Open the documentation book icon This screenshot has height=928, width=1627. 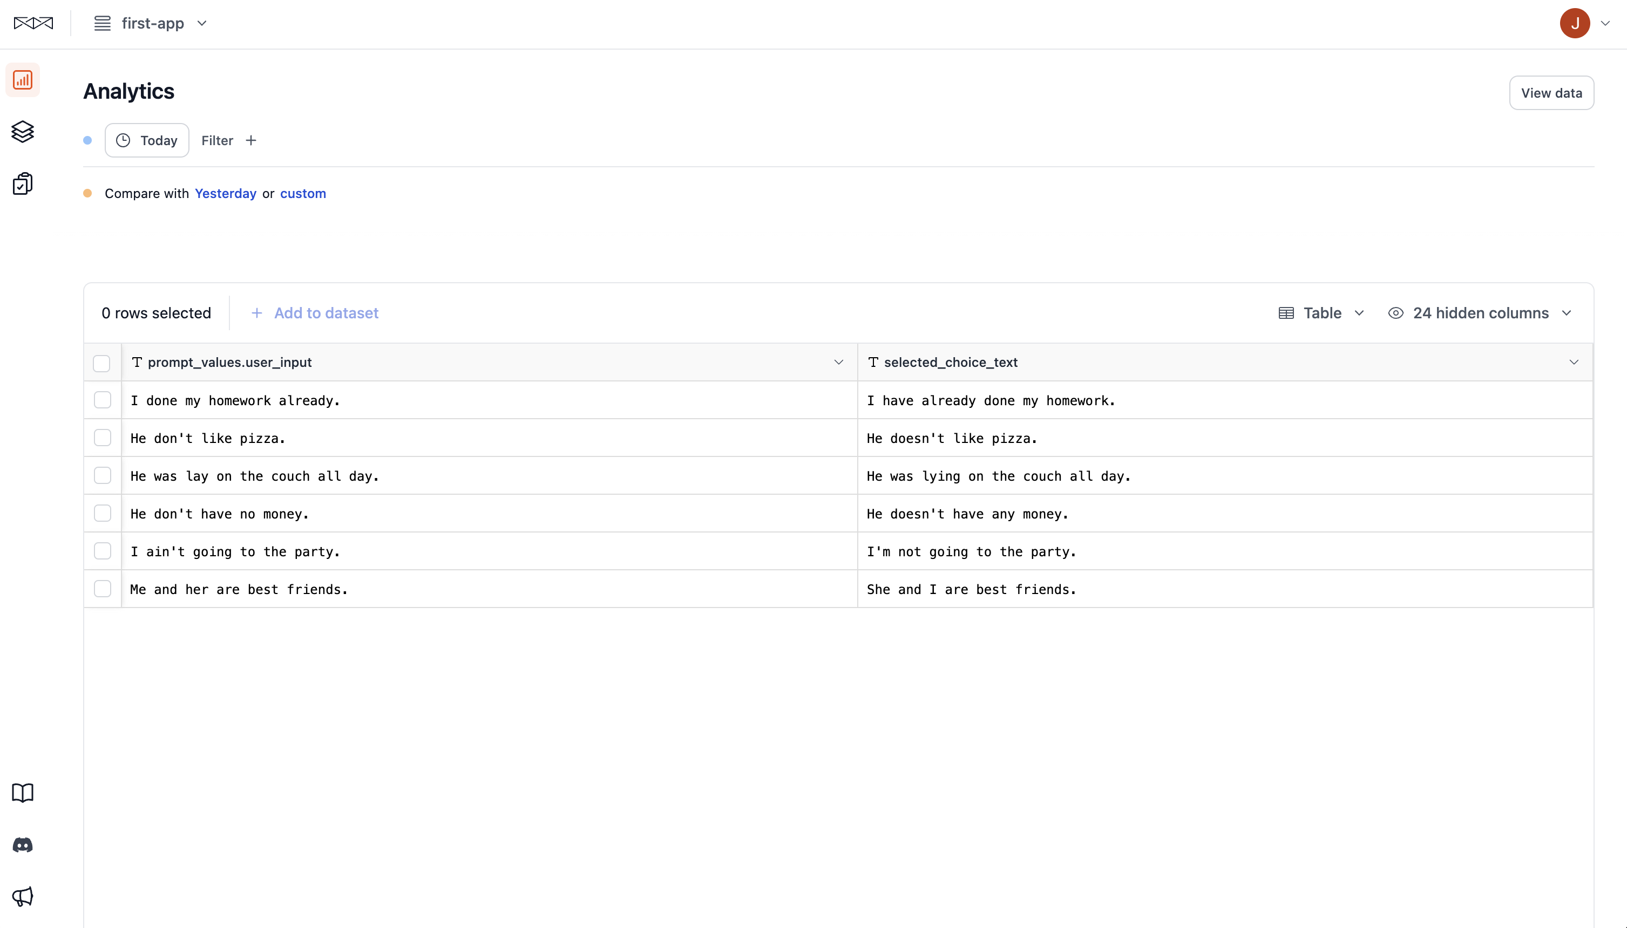23,793
